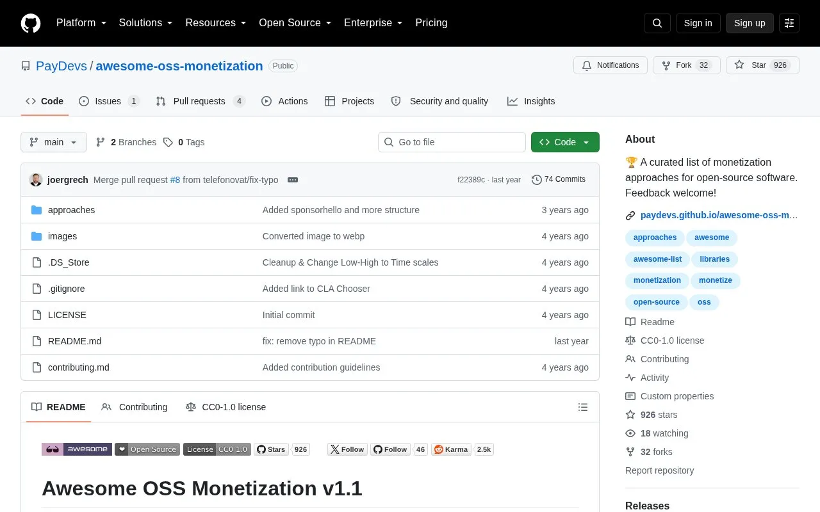View 2 Branches link
The height and width of the screenshot is (512, 820).
point(126,142)
